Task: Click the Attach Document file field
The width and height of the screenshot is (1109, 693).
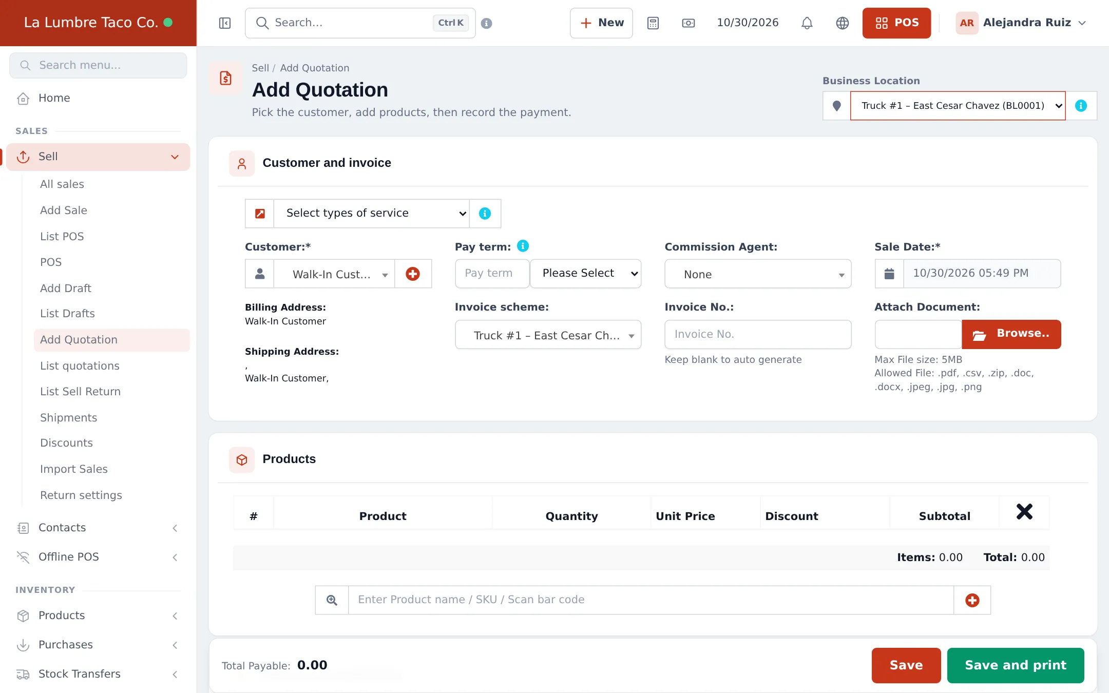Action: [918, 335]
